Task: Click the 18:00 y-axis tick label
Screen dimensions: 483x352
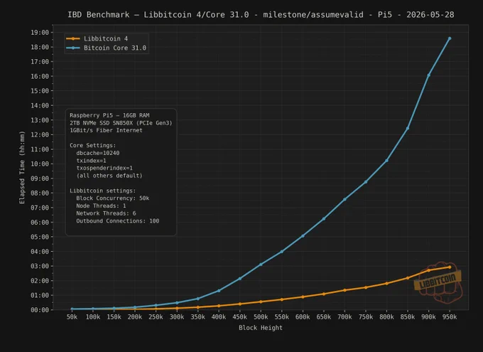Action: coord(40,47)
